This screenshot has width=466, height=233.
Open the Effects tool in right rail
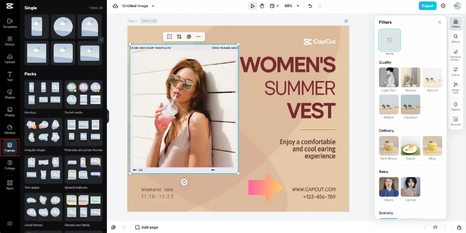coord(456,38)
